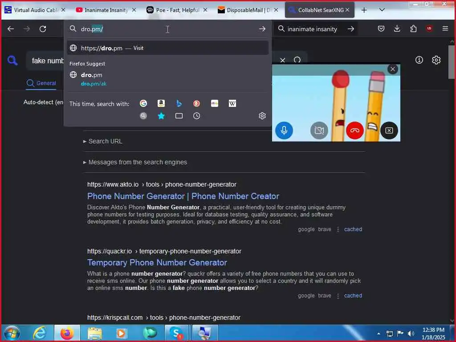
Task: Click the SearXNG magnifier logo
Action: pos(12,61)
